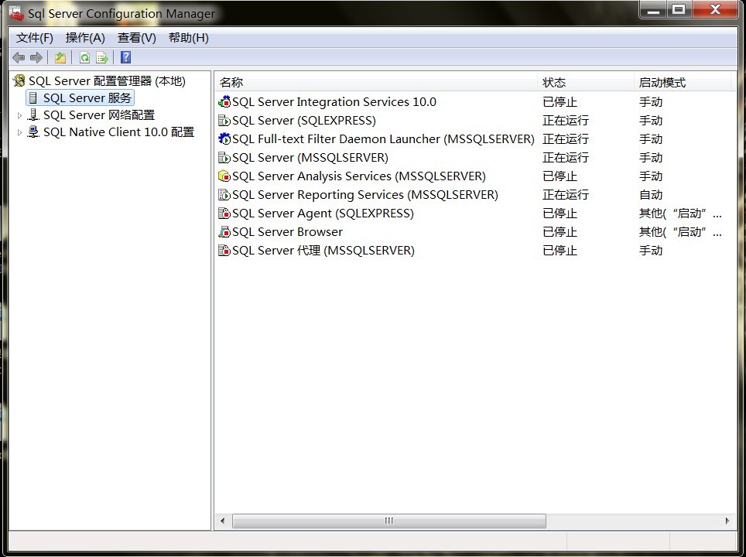746x557 pixels.
Task: Click the Back arrow in the toolbar
Action: click(19, 57)
